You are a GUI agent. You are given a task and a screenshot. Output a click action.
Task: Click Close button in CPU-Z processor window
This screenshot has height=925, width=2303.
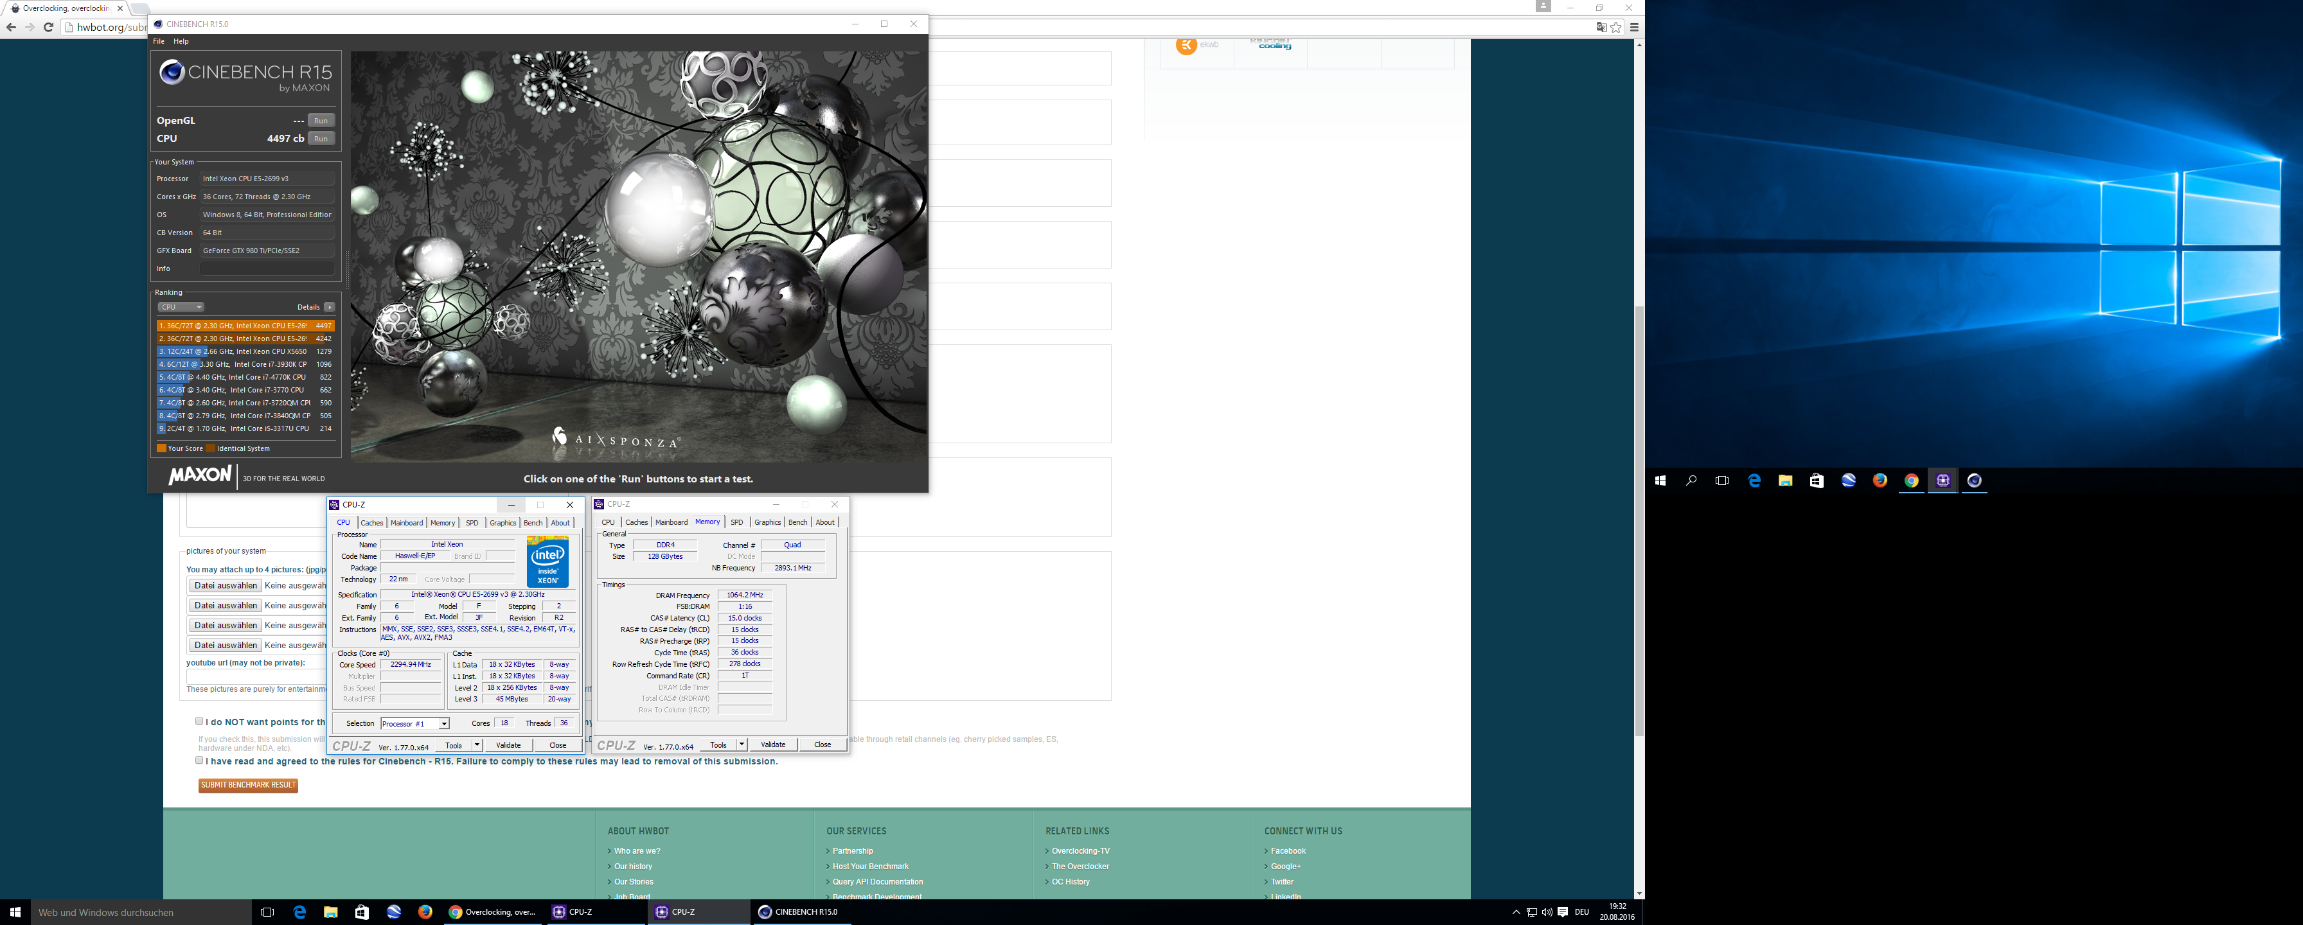(558, 745)
